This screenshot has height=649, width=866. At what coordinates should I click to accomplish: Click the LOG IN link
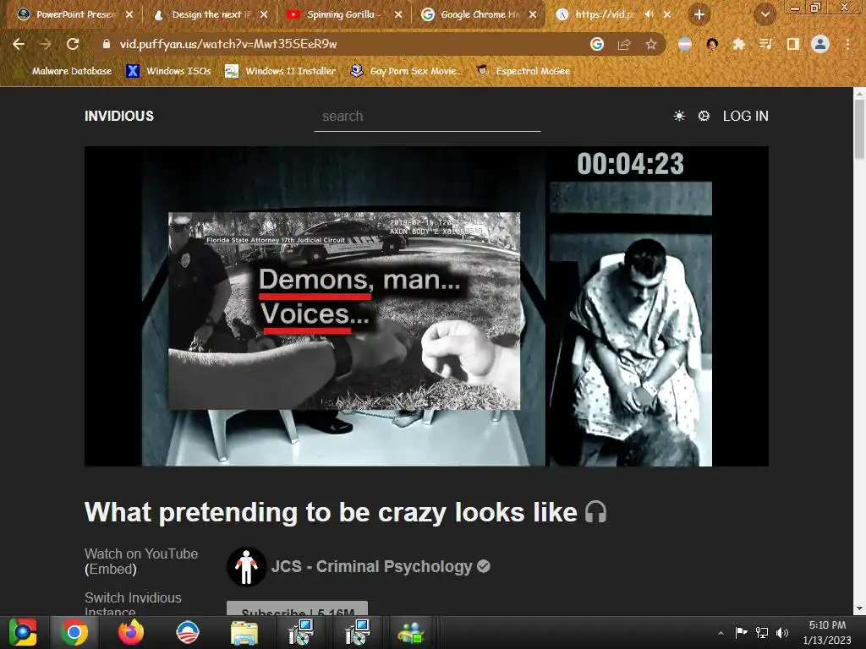click(746, 116)
